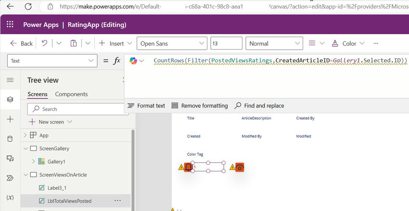The width and height of the screenshot is (409, 211).
Task: Reload the page in the browser
Action: [x=28, y=6]
